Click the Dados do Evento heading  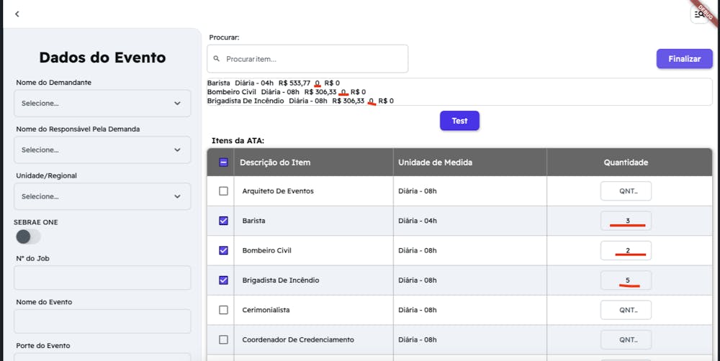pos(102,58)
